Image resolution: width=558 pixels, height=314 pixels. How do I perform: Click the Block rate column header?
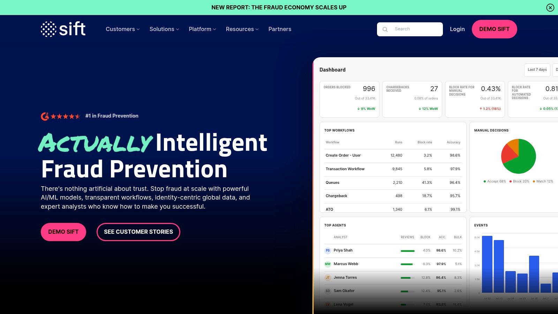tap(425, 142)
